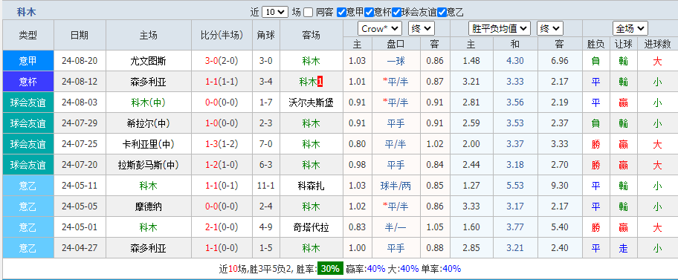Open the 拉斯彭马斯(中) team link

149,165
